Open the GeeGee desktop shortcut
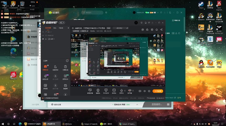 click(219, 40)
